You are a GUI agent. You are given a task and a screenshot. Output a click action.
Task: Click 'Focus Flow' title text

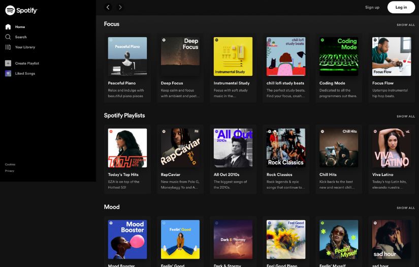coord(383,83)
